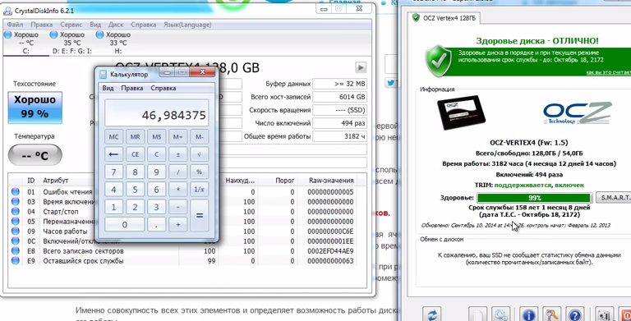Click the M- calculator button
This screenshot has width=631, height=321.
tap(199, 137)
